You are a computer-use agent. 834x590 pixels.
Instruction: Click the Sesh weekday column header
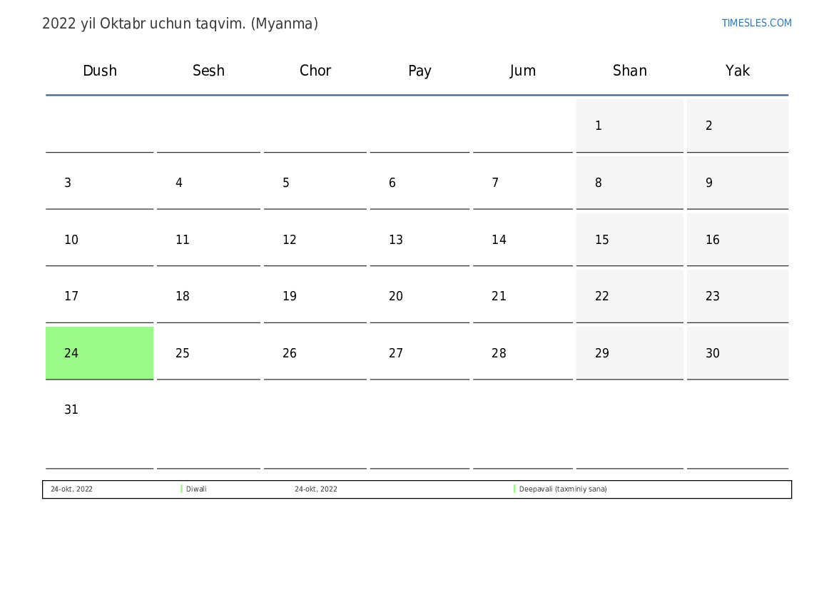coord(208,71)
